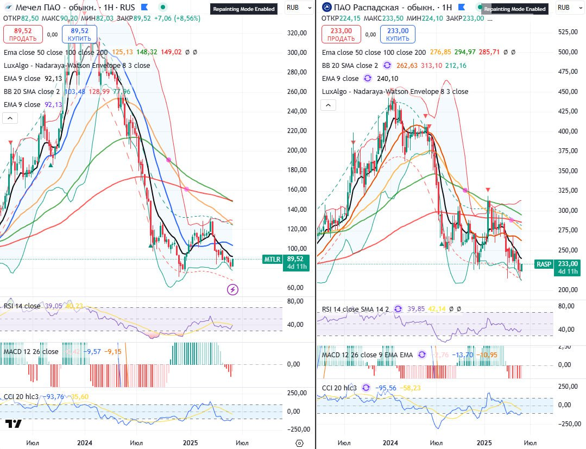Click the 525,00 level on Распадская price scale
The width and height of the screenshot is (586, 449).
(x=568, y=31)
